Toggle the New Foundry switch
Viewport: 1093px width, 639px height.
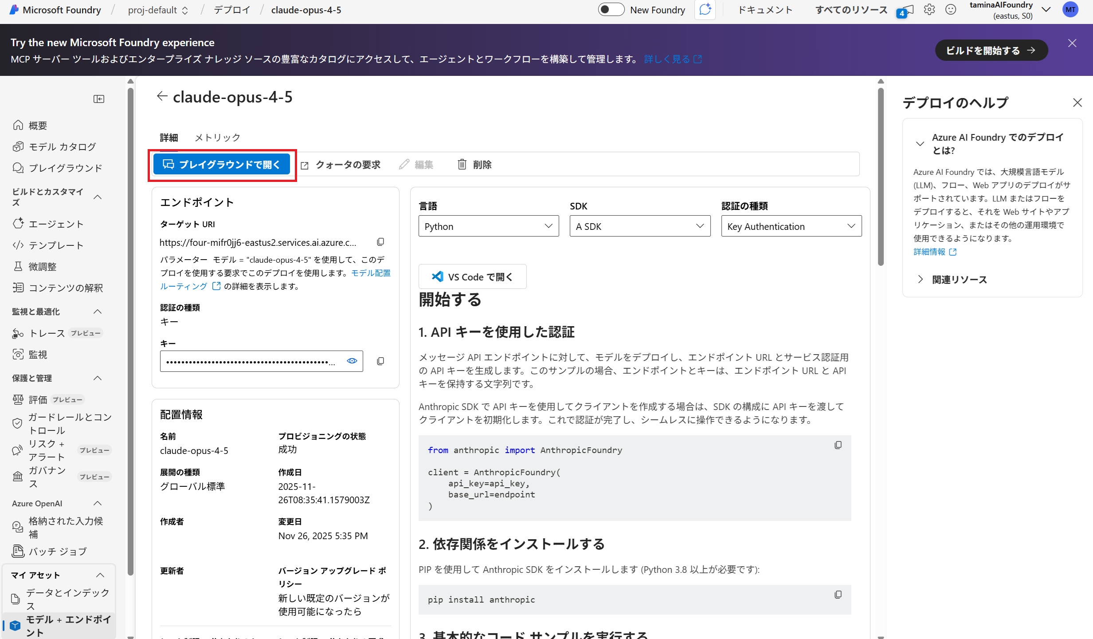click(611, 10)
